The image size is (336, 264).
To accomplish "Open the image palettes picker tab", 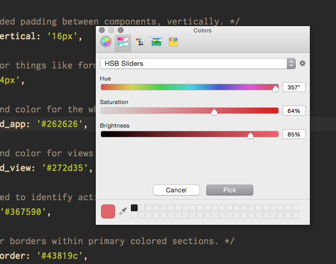I will [x=156, y=42].
